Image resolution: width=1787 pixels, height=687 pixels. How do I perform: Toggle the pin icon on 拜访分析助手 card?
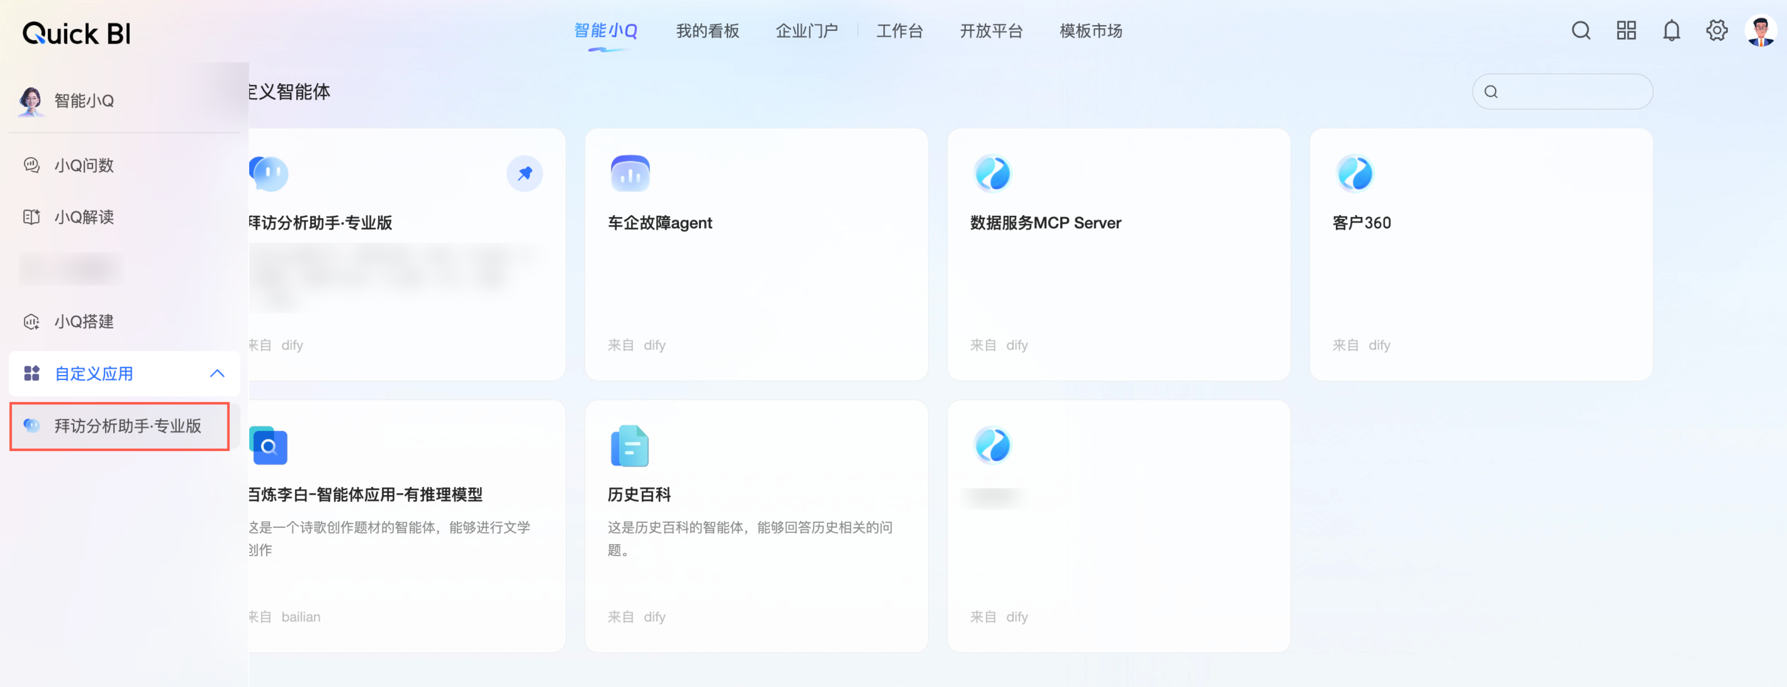[524, 174]
